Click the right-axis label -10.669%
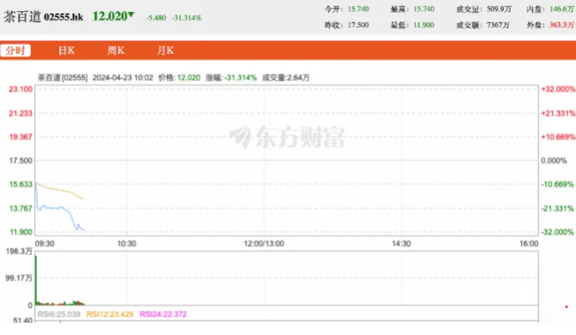Viewport: 576px width, 335px height. (558, 184)
